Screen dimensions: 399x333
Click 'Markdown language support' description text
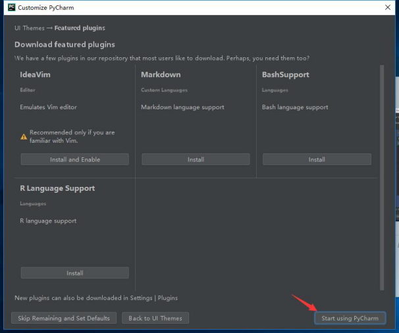pyautogui.click(x=182, y=107)
